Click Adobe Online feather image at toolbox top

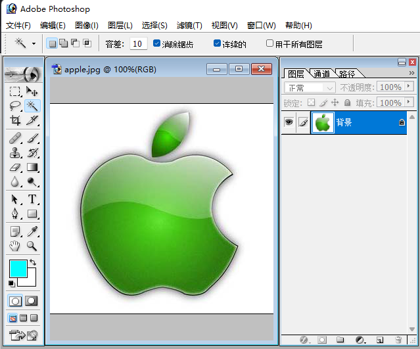24,74
